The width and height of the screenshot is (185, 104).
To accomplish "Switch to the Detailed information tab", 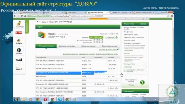I will [x=67, y=46].
